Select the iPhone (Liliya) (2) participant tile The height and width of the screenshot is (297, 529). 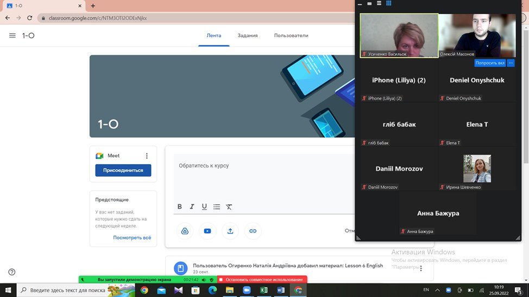(x=399, y=80)
